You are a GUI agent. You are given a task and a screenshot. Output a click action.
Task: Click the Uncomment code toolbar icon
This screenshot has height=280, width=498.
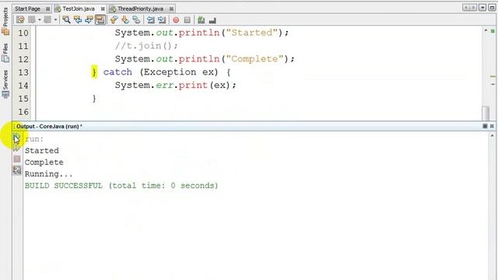click(x=212, y=20)
